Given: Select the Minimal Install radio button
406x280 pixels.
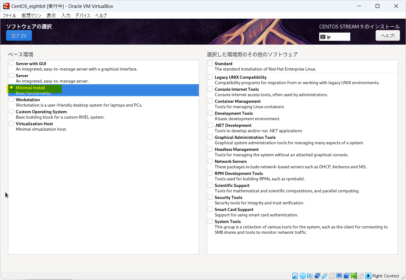Looking at the screenshot, I should 11,87.
